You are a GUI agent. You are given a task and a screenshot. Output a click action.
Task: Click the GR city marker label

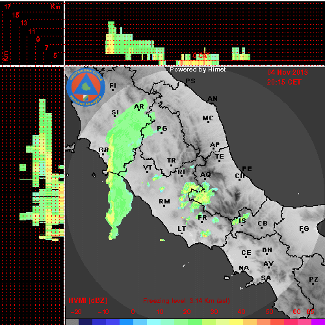click(x=103, y=150)
